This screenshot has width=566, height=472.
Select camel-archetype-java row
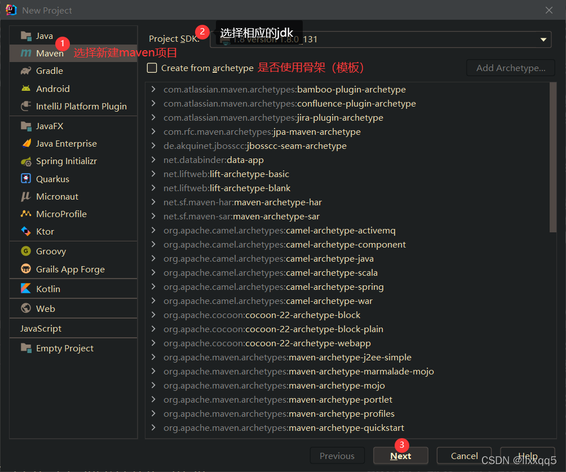click(347, 259)
